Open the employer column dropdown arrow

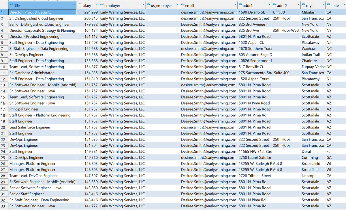(x=143, y=5)
